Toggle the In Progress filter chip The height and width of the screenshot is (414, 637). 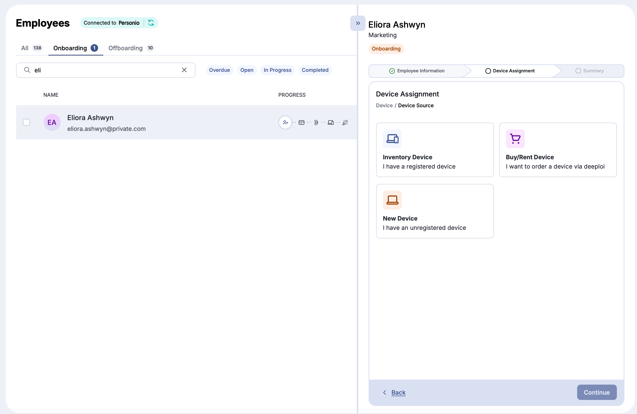pyautogui.click(x=277, y=70)
